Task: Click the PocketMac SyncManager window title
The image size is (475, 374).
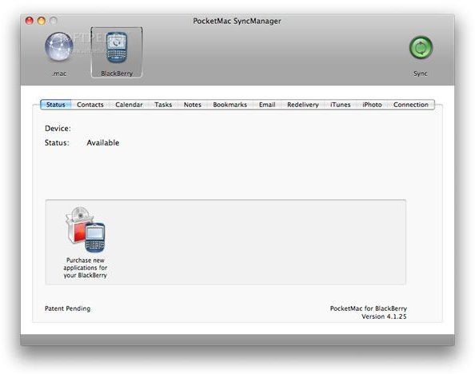Action: point(237,22)
